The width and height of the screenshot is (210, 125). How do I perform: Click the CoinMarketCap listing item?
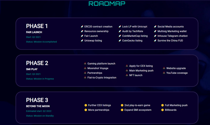pyautogui.click(x=135, y=36)
